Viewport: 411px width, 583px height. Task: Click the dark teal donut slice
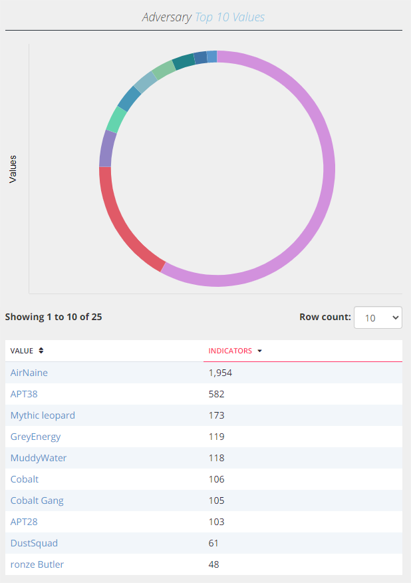(x=184, y=61)
